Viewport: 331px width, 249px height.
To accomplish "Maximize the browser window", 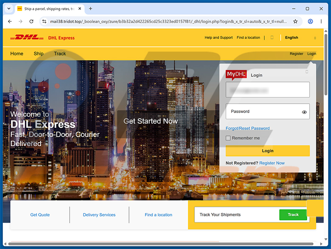I will coord(308,9).
